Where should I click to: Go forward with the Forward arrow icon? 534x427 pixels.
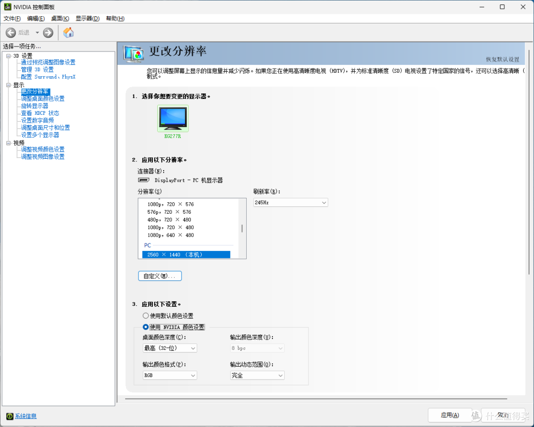click(x=48, y=32)
